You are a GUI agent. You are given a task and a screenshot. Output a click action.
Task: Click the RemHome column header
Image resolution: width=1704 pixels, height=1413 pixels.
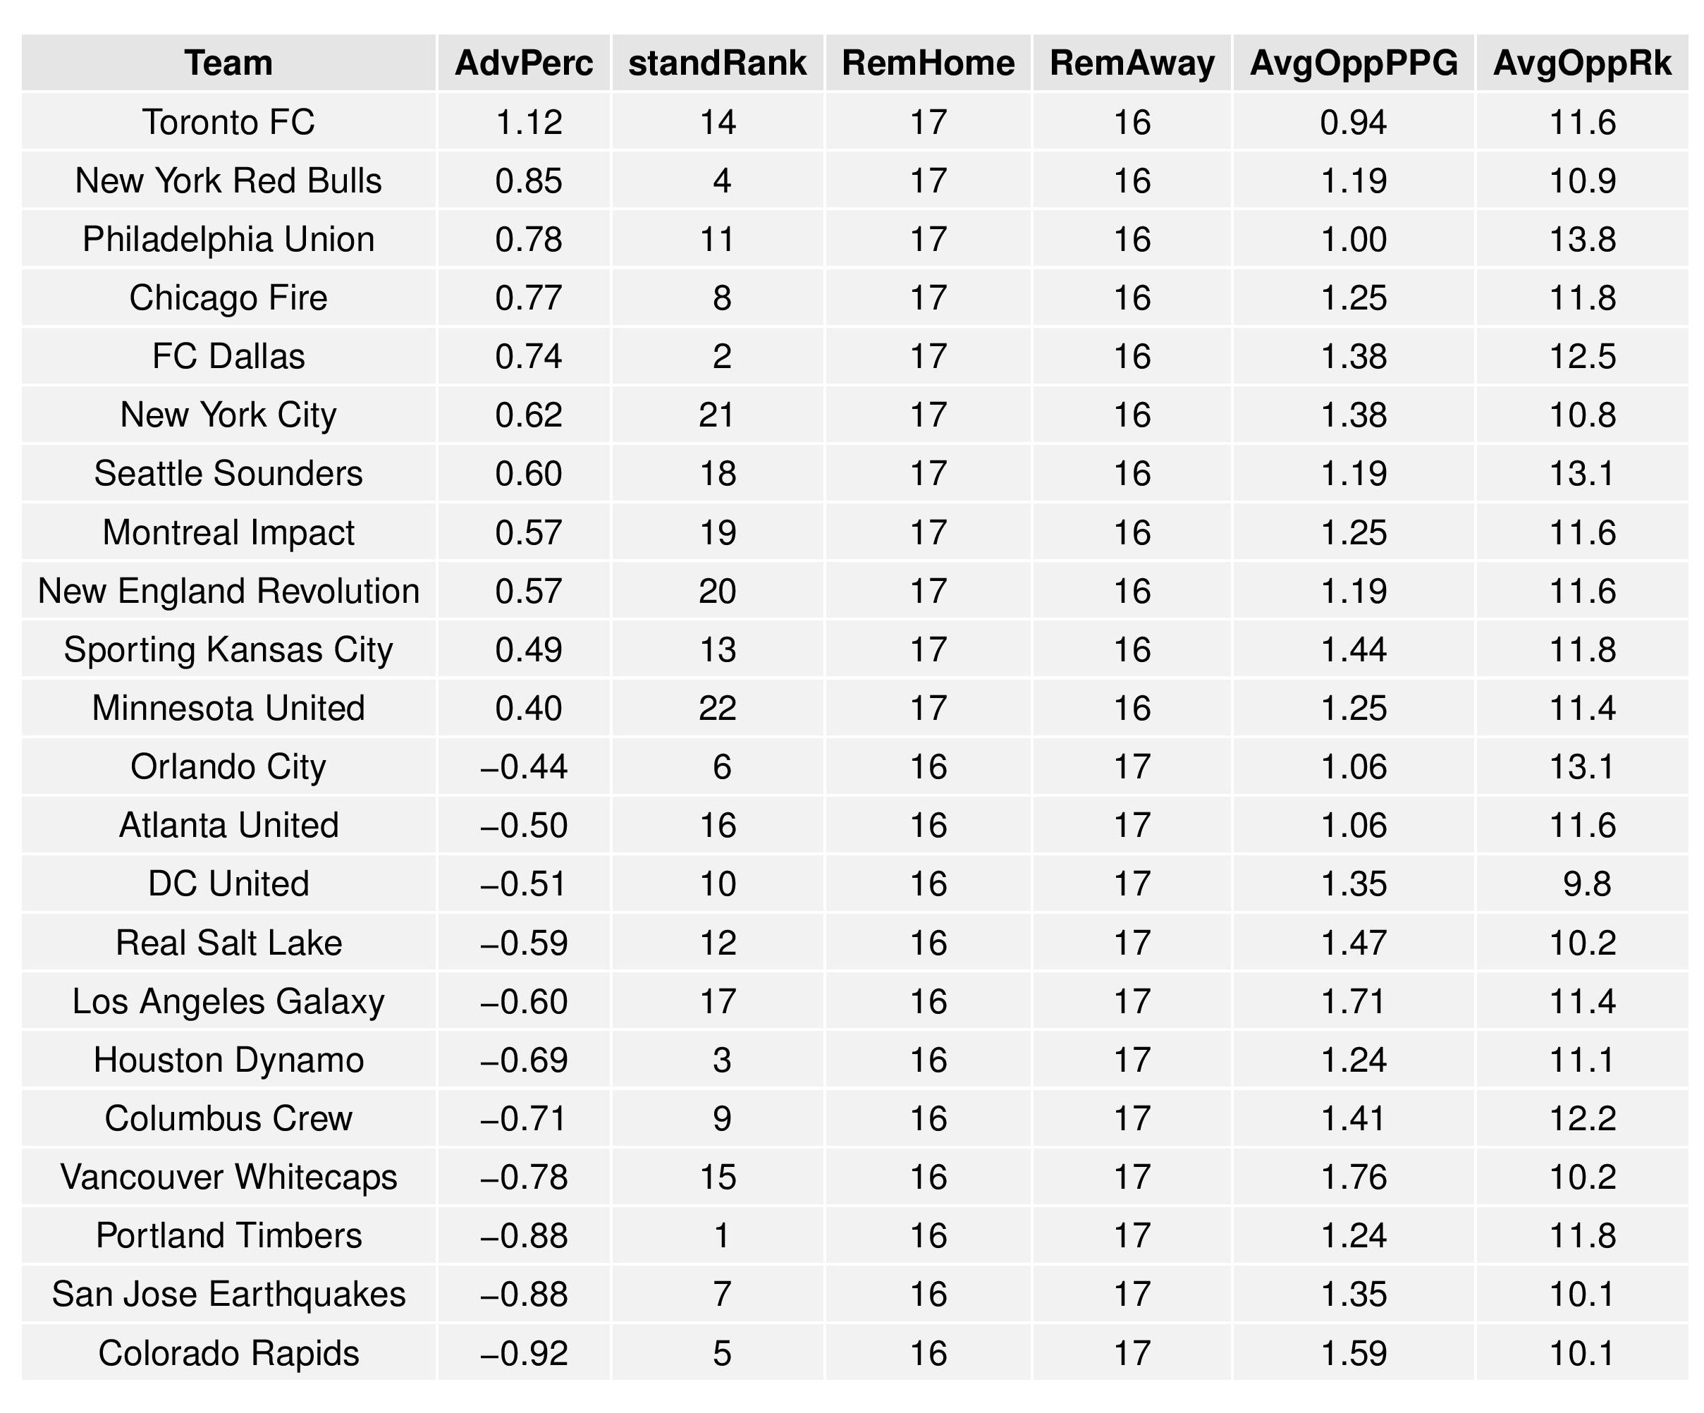[928, 63]
